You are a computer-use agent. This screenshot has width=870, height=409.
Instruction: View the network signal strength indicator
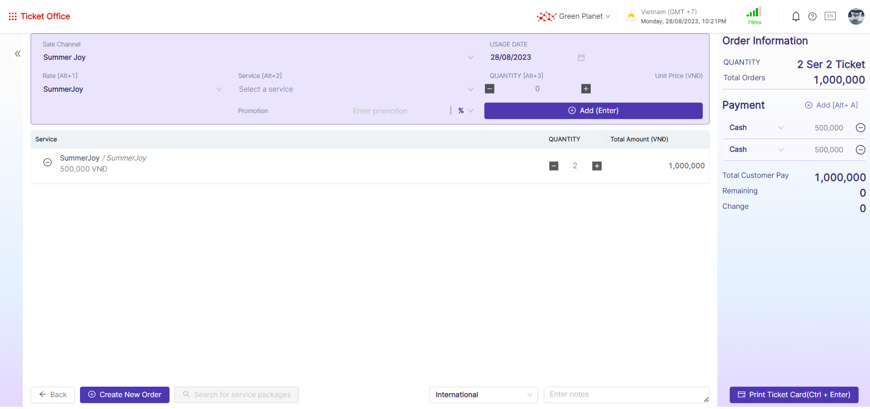click(754, 16)
